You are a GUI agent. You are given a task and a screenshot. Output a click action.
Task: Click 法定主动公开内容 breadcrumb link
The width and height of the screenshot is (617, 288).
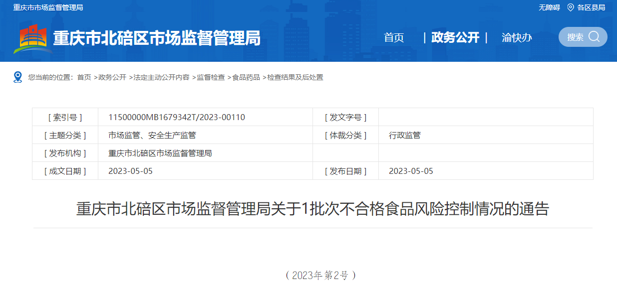pos(161,77)
